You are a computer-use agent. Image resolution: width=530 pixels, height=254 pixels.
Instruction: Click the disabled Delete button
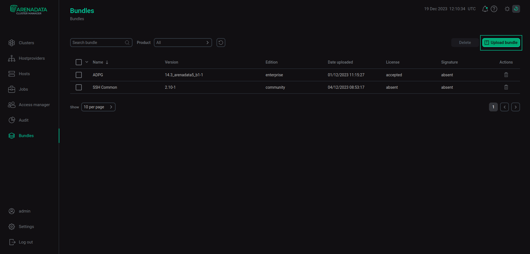(465, 43)
